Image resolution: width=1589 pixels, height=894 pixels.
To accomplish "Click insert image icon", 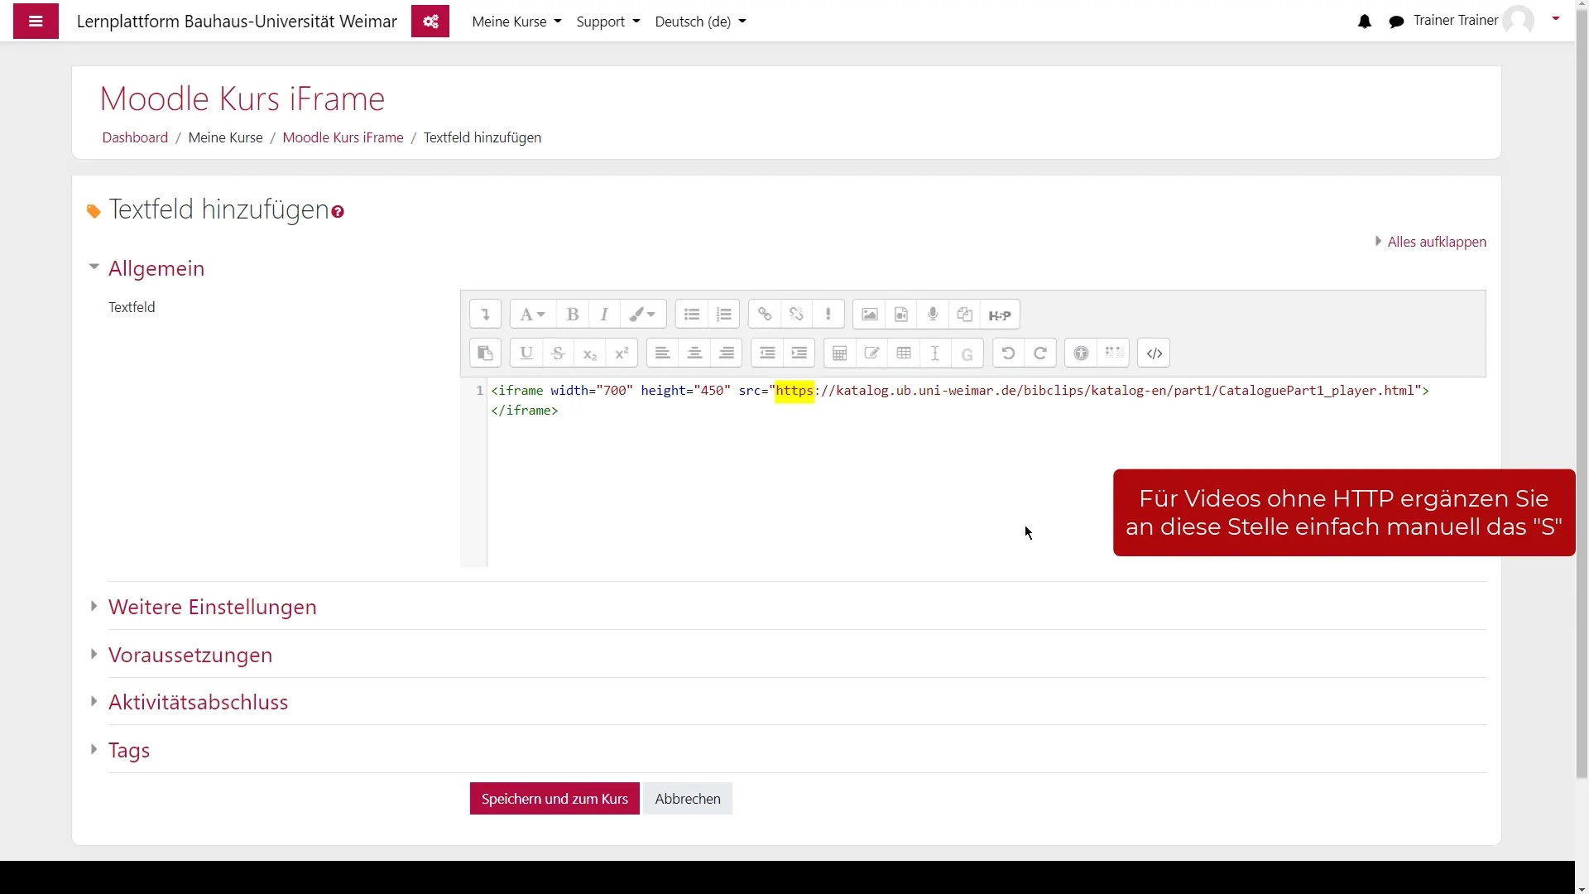I will (x=869, y=315).
